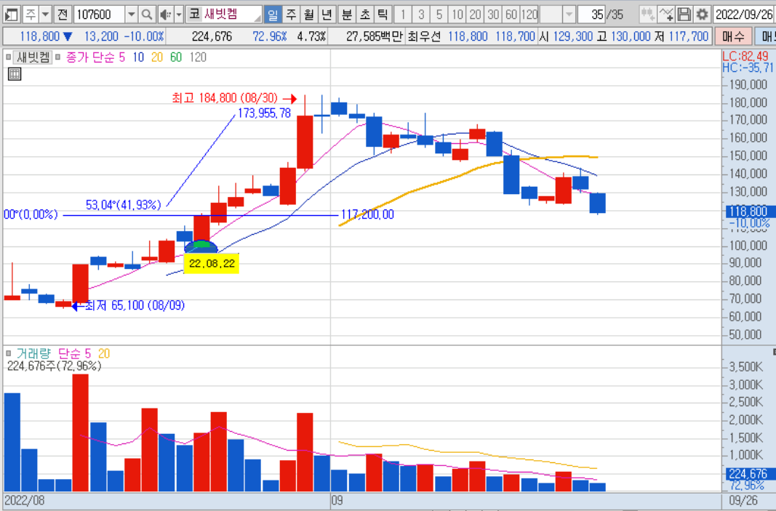776x511 pixels.
Task: Click the 최고 184,800 (08/30) high label
Action: [225, 98]
